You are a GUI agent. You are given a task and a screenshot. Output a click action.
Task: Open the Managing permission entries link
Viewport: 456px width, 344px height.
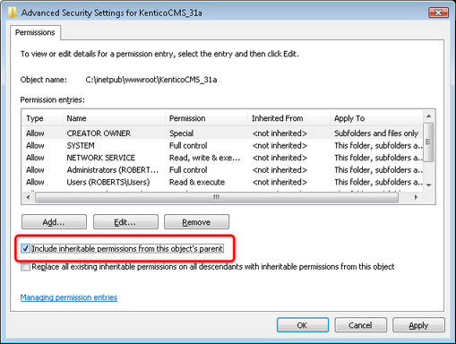[x=69, y=297]
